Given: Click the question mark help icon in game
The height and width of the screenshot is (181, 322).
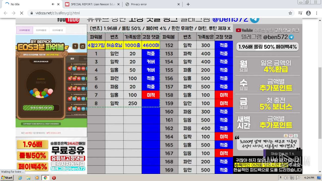Looking at the screenshot, I should [x=75, y=46].
